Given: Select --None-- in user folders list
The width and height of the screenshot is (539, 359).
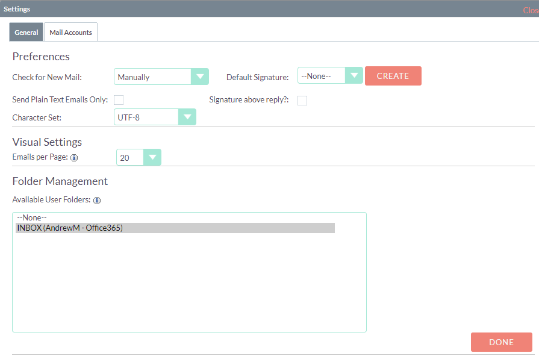Looking at the screenshot, I should [175, 217].
